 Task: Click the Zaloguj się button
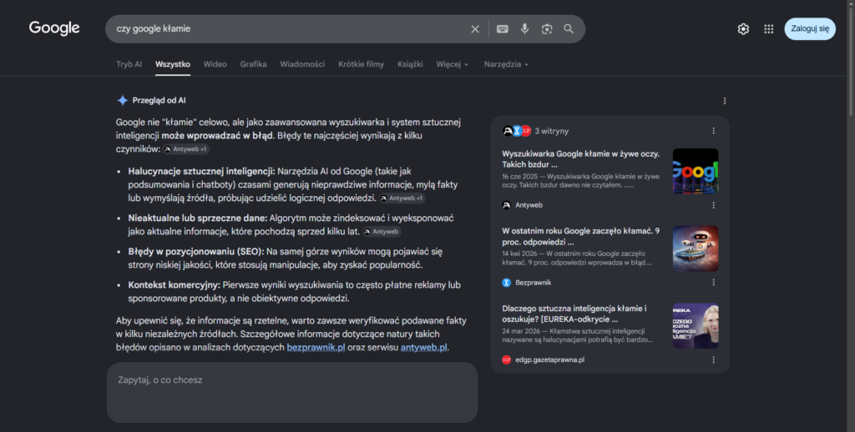(x=810, y=29)
